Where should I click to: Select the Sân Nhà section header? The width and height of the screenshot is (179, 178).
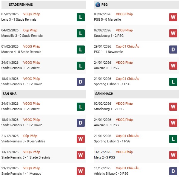(10, 94)
